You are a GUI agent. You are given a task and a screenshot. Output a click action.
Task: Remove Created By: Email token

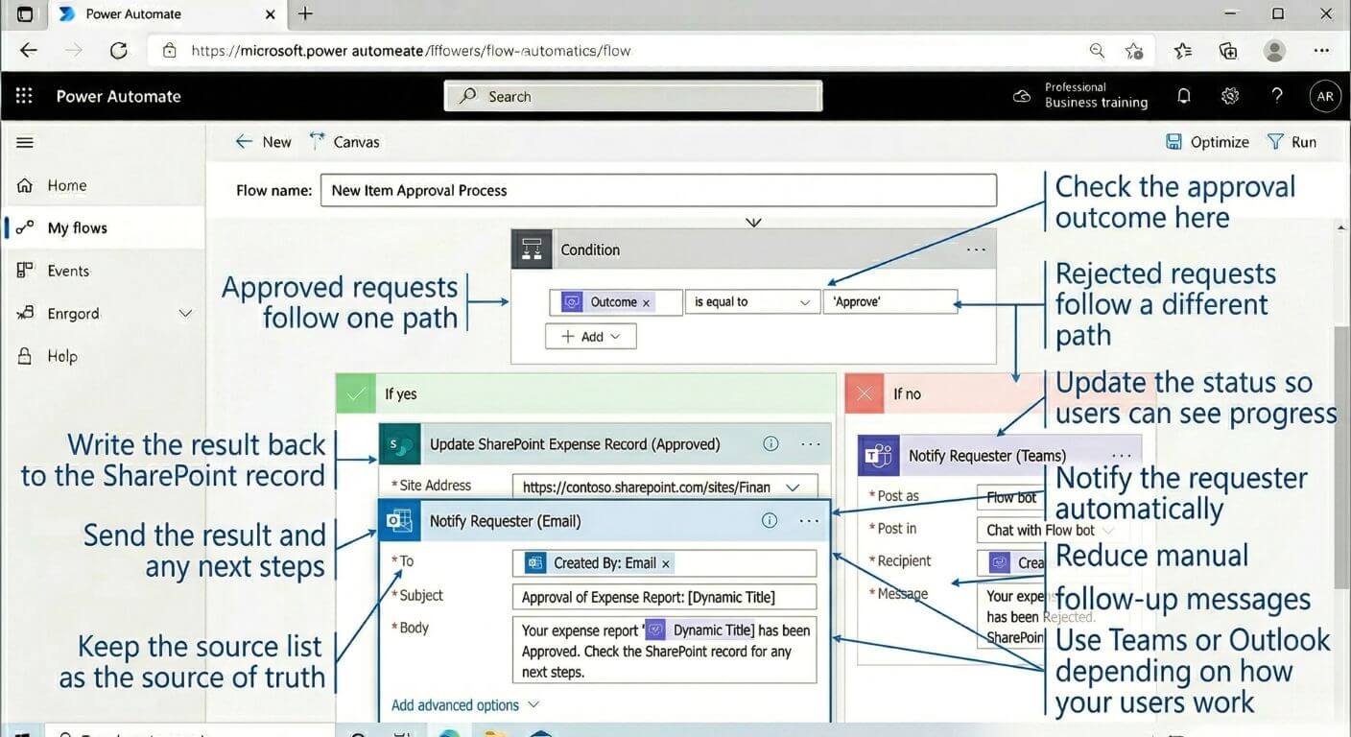[666, 563]
